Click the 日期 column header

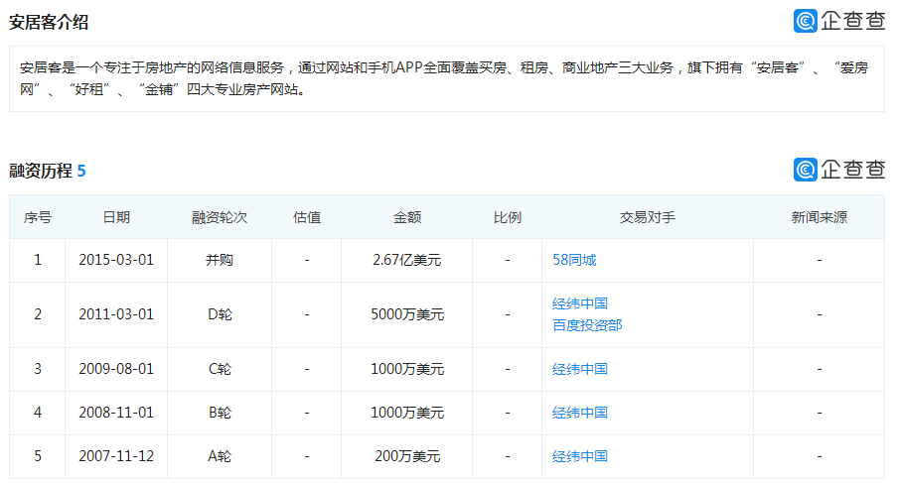[116, 217]
